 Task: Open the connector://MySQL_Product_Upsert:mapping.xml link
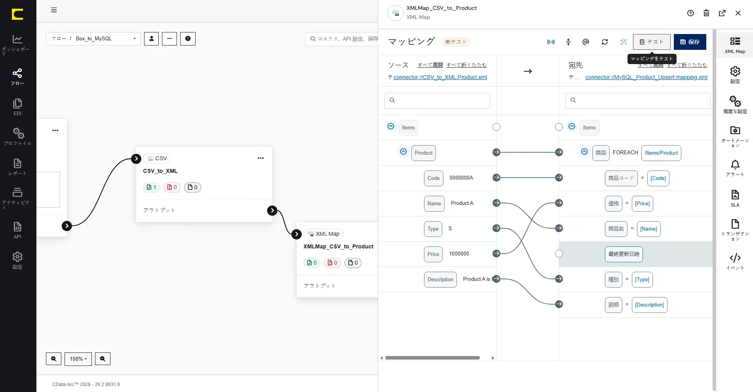[646, 77]
